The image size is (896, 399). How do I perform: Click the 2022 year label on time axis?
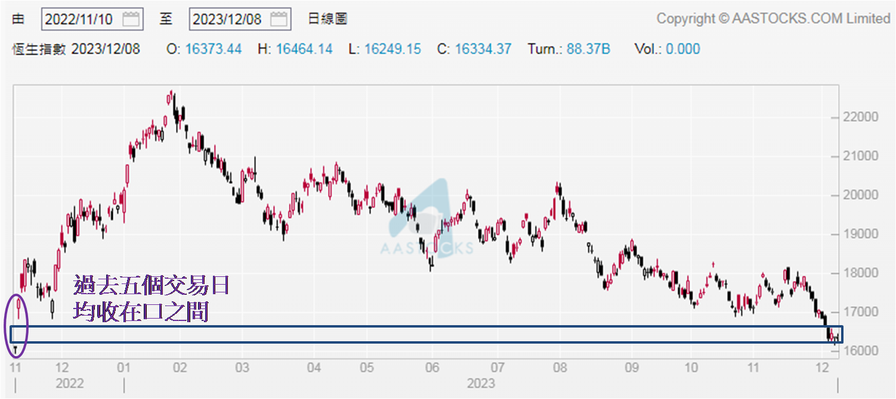tap(70, 383)
